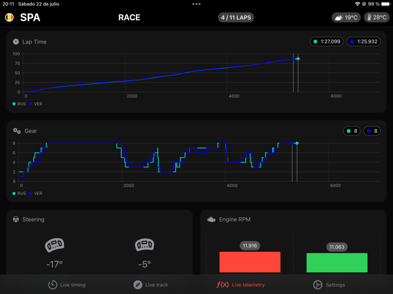This screenshot has width=393, height=294.
Task: Click the 20:11 clock in status bar
Action: tap(8, 4)
